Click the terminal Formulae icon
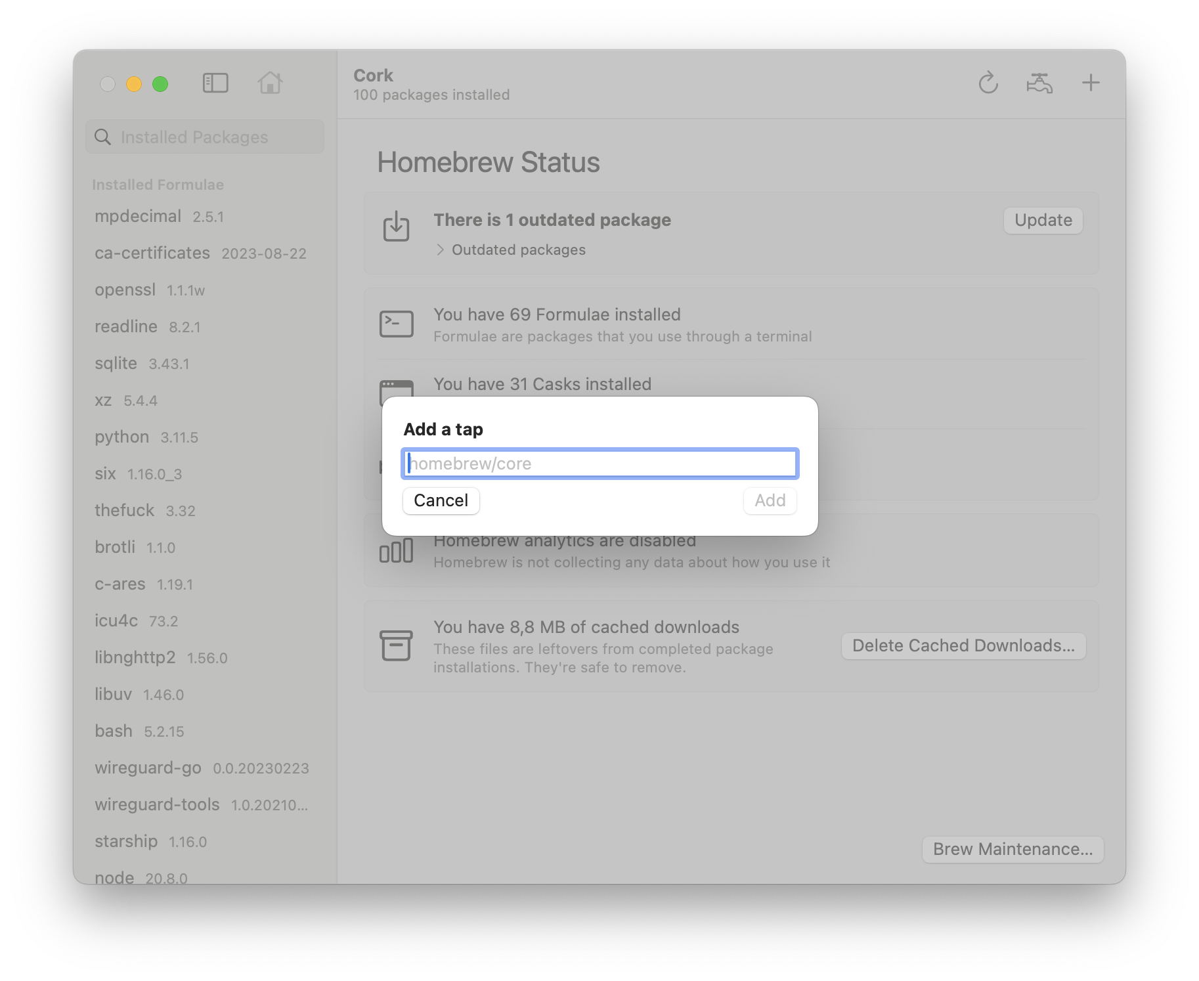 tap(397, 324)
